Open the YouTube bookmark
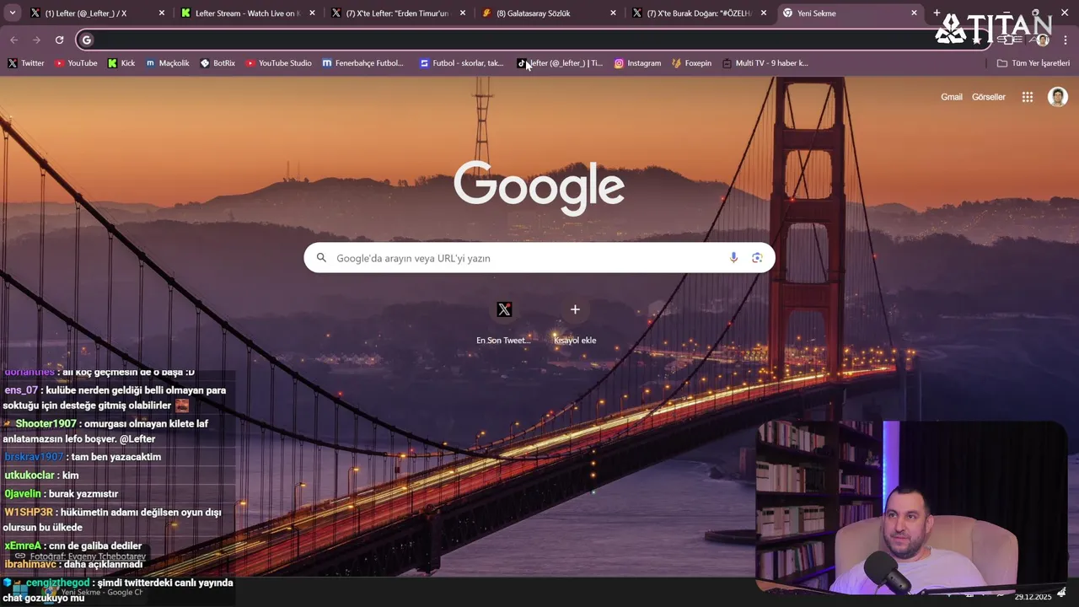The width and height of the screenshot is (1079, 607). coord(76,63)
